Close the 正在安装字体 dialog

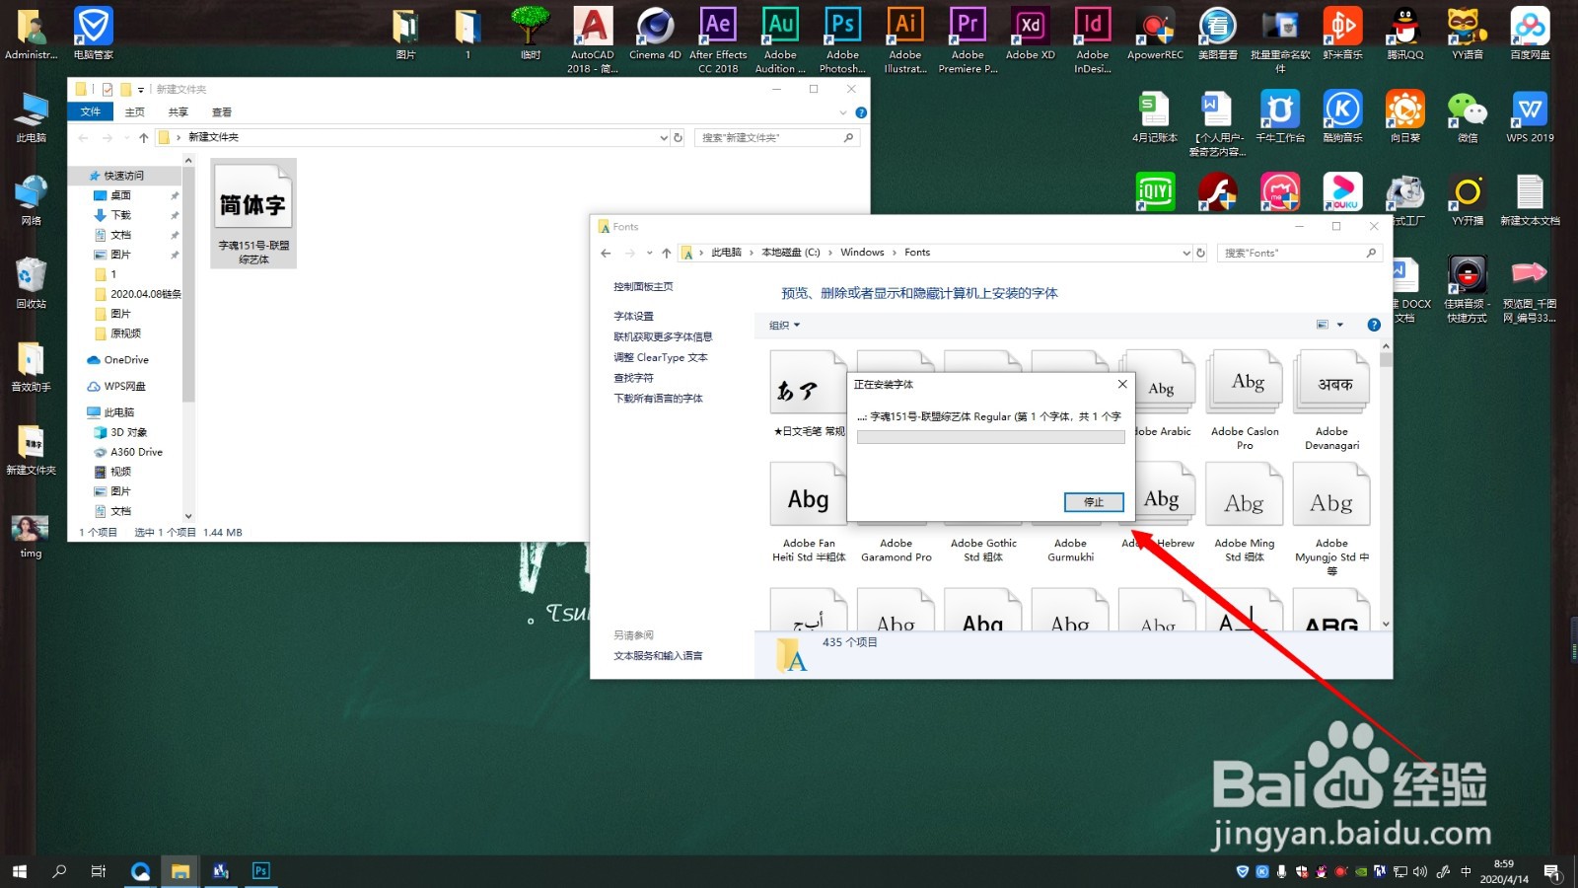[1121, 384]
